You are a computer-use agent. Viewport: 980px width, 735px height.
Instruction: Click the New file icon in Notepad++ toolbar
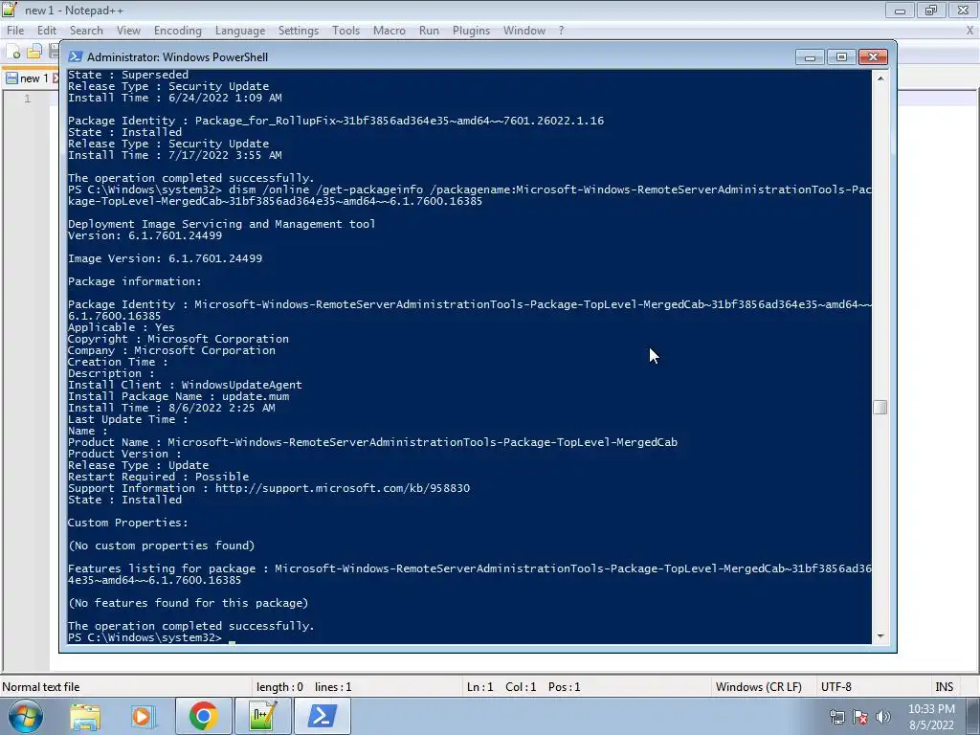13,52
